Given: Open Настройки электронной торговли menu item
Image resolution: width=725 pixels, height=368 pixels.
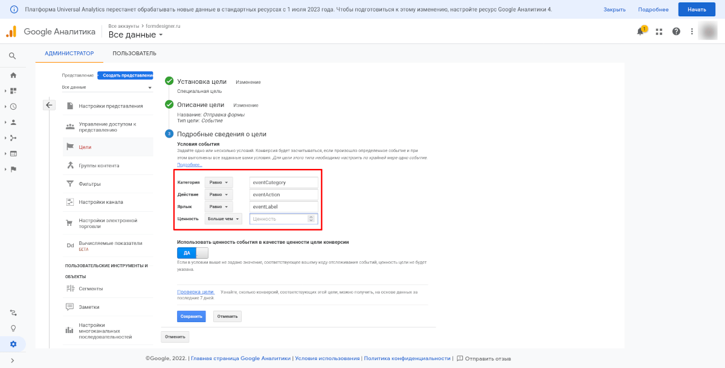Looking at the screenshot, I should point(108,224).
